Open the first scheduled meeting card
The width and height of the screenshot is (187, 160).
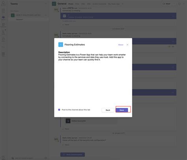[118, 16]
